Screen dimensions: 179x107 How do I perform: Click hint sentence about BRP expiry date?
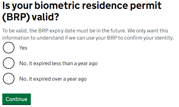[x=64, y=31]
